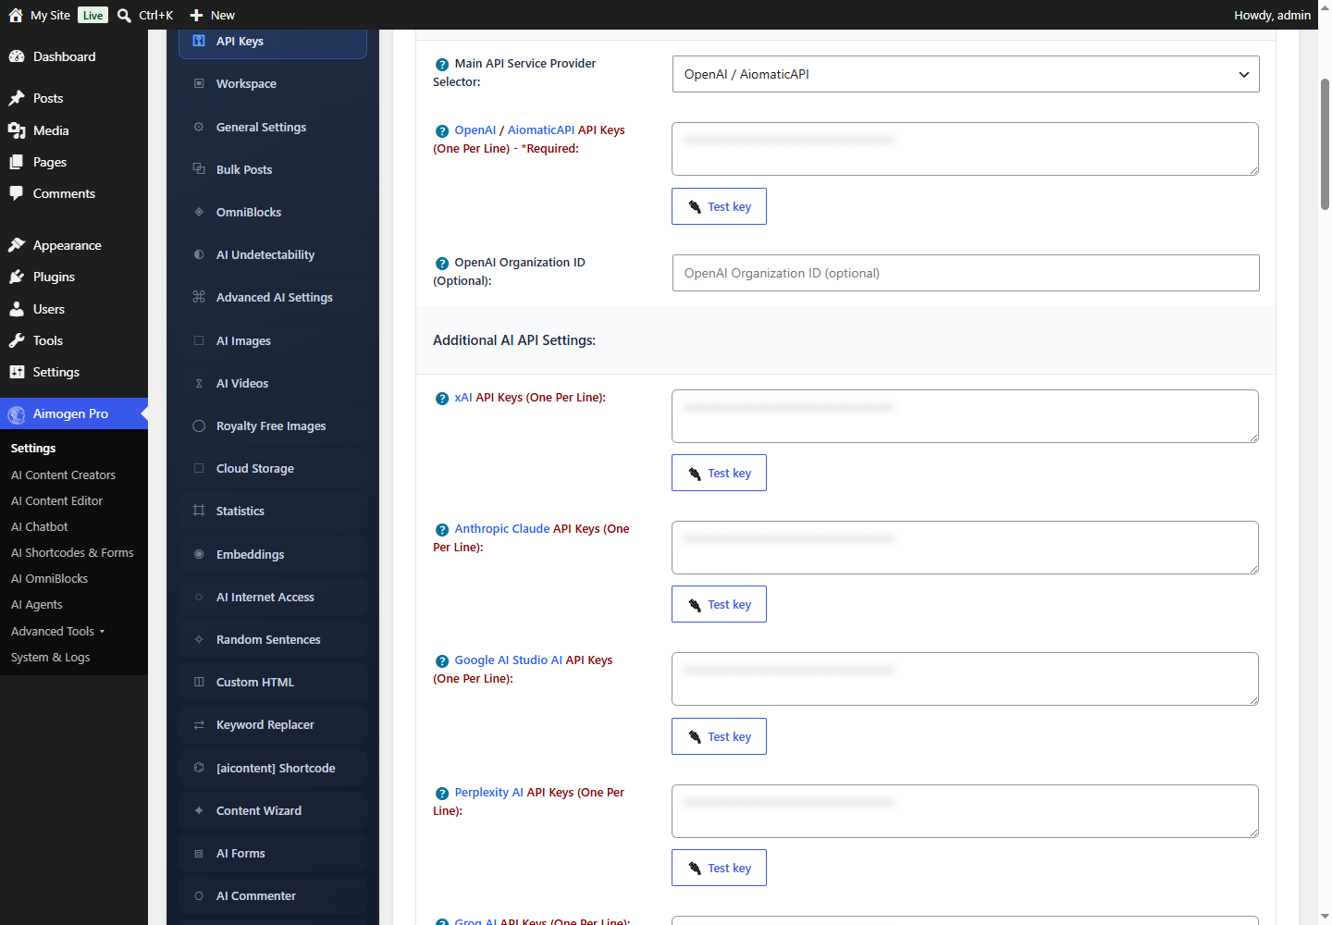1332x925 pixels.
Task: Click the Tools wrench icon
Action: 17,340
